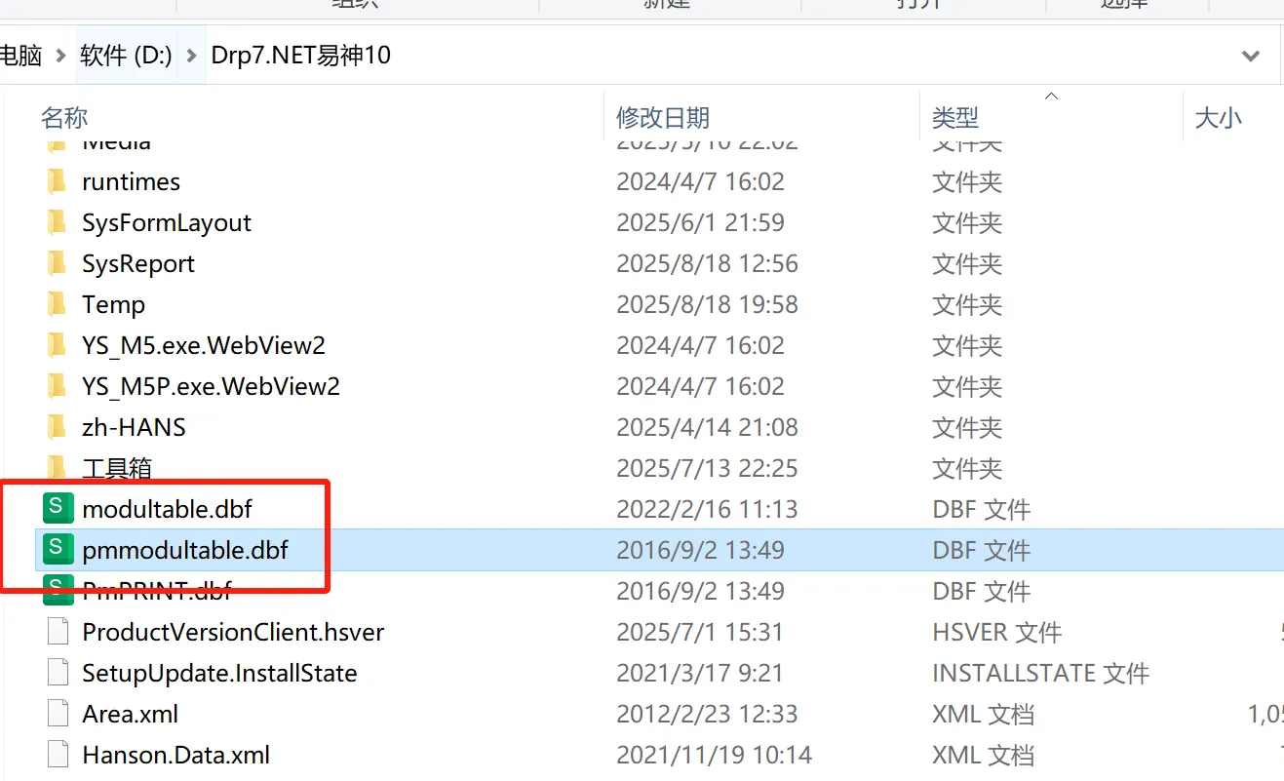The height and width of the screenshot is (781, 1284).
Task: Click the 大小 column header
Action: point(1218,118)
